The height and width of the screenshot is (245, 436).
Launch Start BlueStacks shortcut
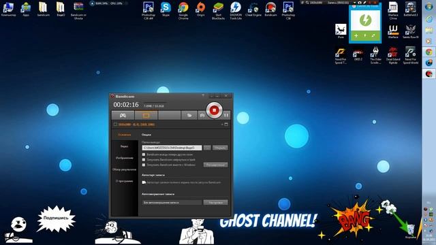tap(218, 11)
